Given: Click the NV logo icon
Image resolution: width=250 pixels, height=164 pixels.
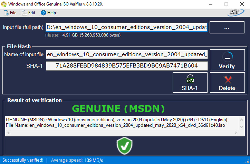Looking at the screenshot, I should click(236, 13).
